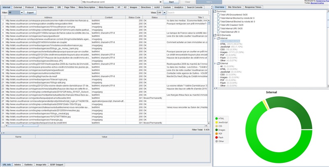
Task: Sort by the Status Code column header
Action: coord(134,17)
